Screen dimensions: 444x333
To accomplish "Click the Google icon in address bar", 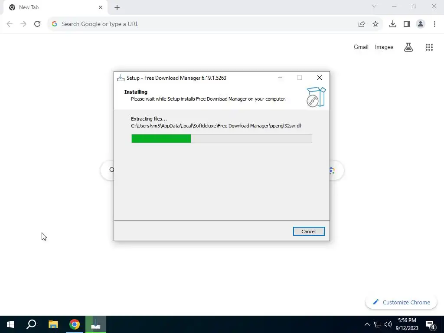I will [55, 24].
